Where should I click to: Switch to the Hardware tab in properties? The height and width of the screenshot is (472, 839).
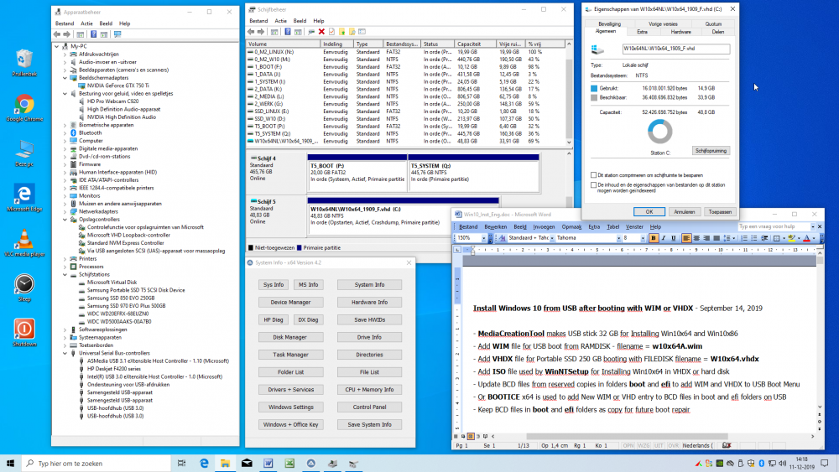[x=680, y=31]
